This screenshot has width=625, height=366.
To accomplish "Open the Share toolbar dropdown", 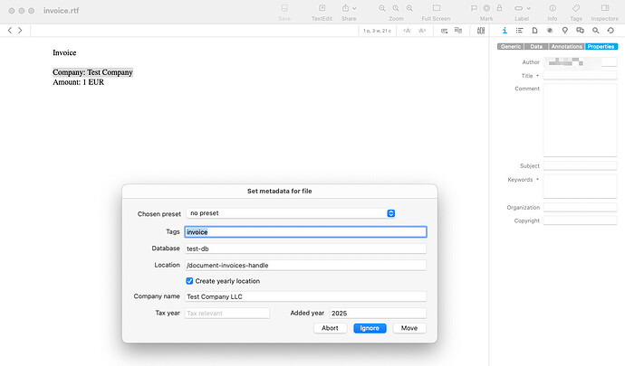I will coord(349,9).
